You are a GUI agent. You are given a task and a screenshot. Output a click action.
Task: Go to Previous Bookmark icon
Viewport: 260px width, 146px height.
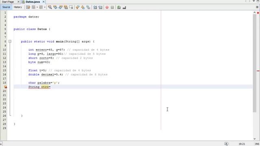(x=78, y=7)
